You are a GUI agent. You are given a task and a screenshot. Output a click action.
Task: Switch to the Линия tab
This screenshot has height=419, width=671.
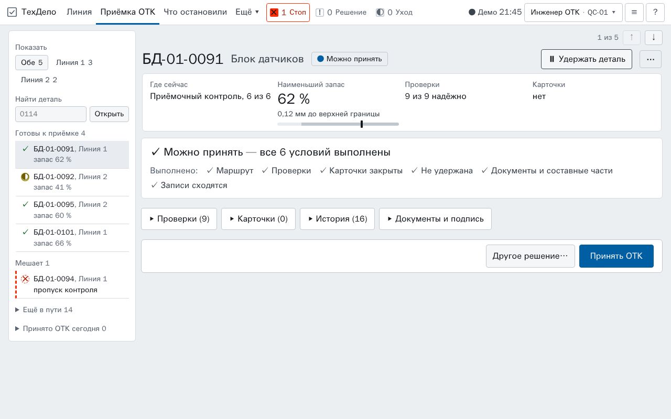[79, 12]
